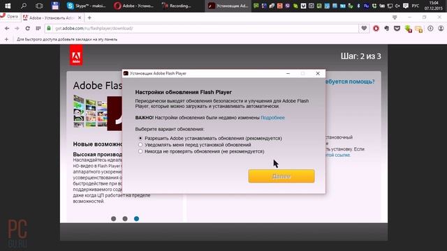Open the Viber tray icon

coord(288,6)
